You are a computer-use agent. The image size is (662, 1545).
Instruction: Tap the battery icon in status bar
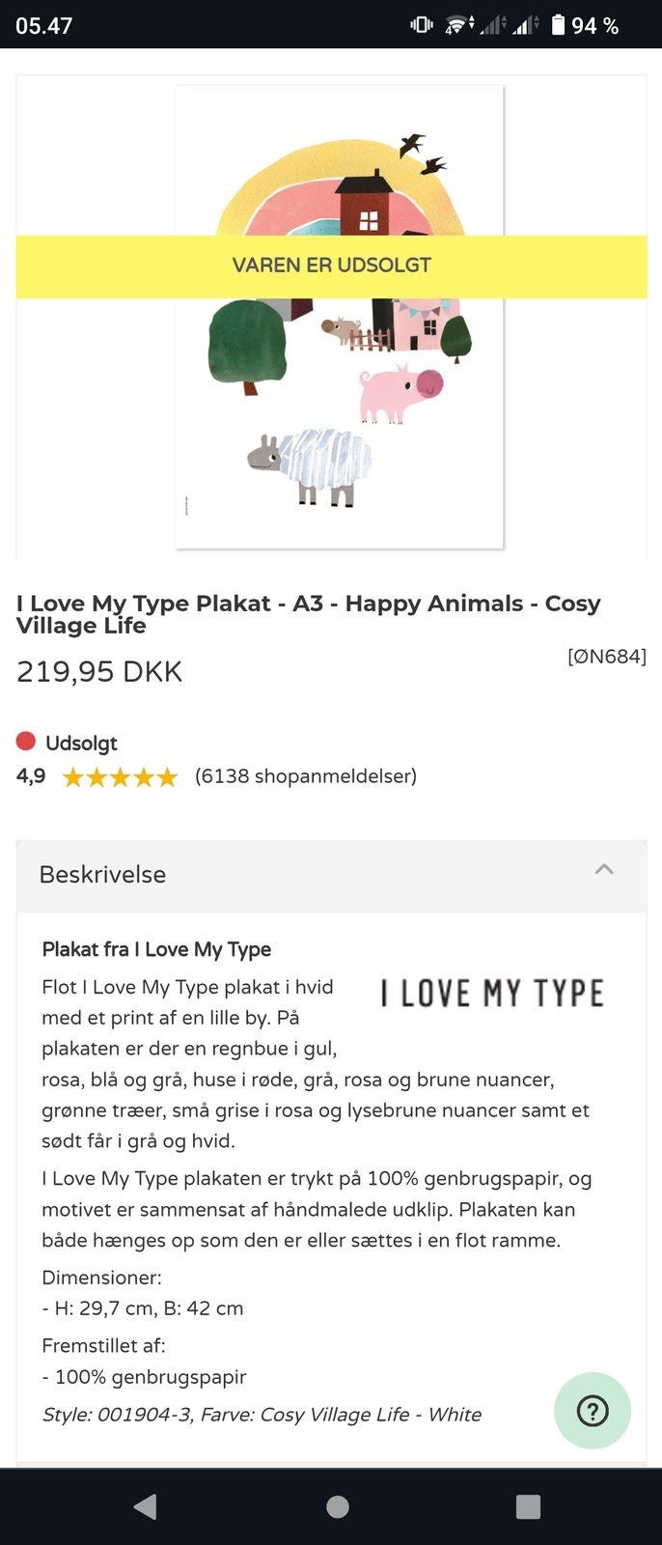(x=558, y=25)
